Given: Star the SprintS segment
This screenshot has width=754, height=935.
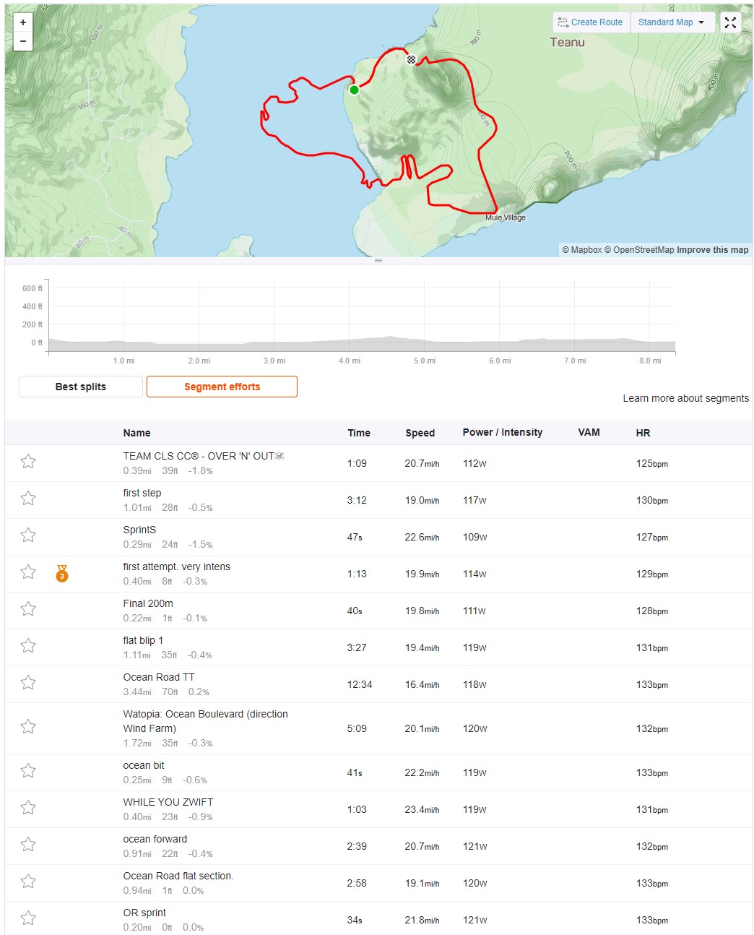Looking at the screenshot, I should [x=28, y=535].
